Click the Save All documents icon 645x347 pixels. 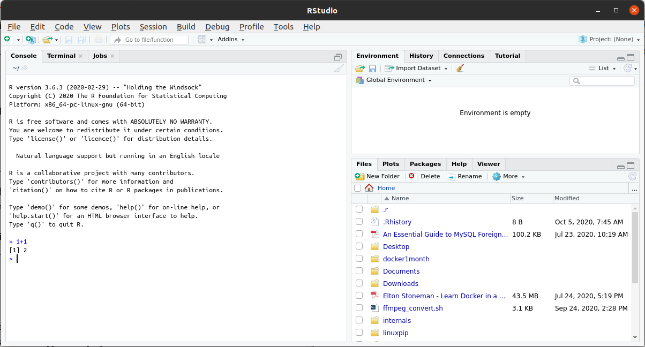coord(82,40)
